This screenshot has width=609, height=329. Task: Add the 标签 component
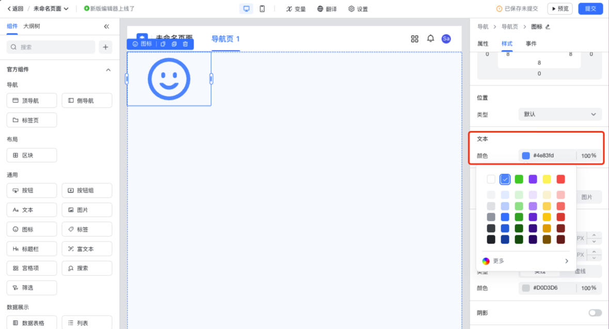tap(87, 230)
